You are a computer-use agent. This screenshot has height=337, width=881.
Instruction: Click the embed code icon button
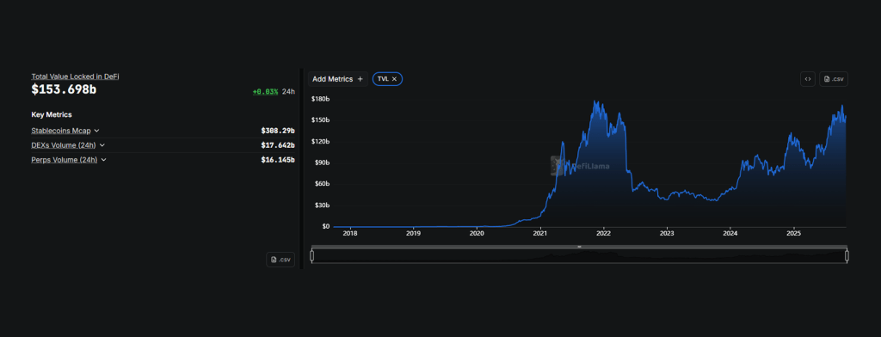807,79
